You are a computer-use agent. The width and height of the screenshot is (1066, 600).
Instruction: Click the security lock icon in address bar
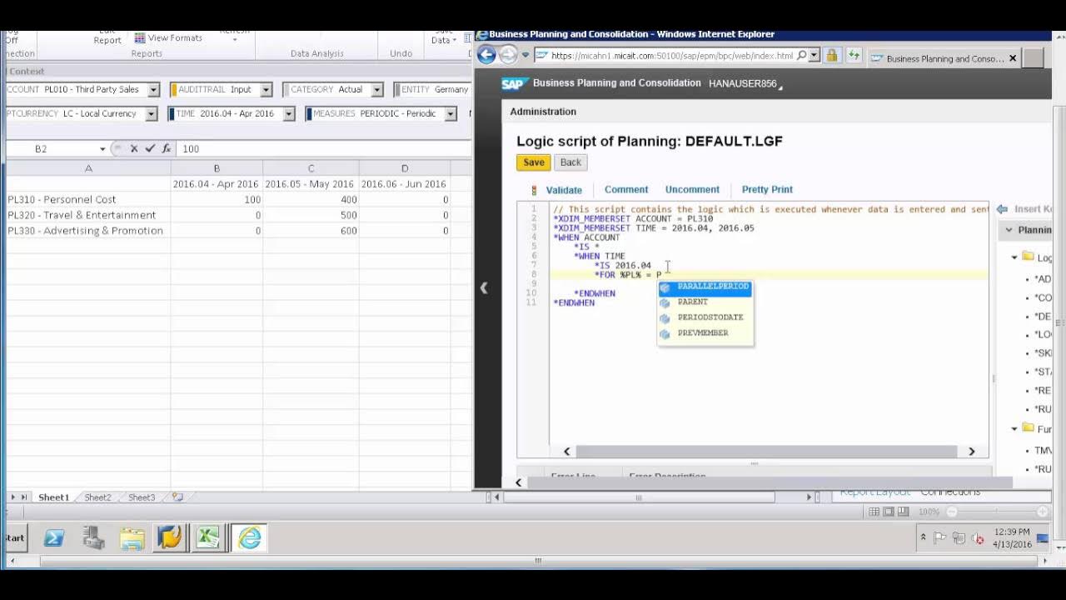click(831, 56)
